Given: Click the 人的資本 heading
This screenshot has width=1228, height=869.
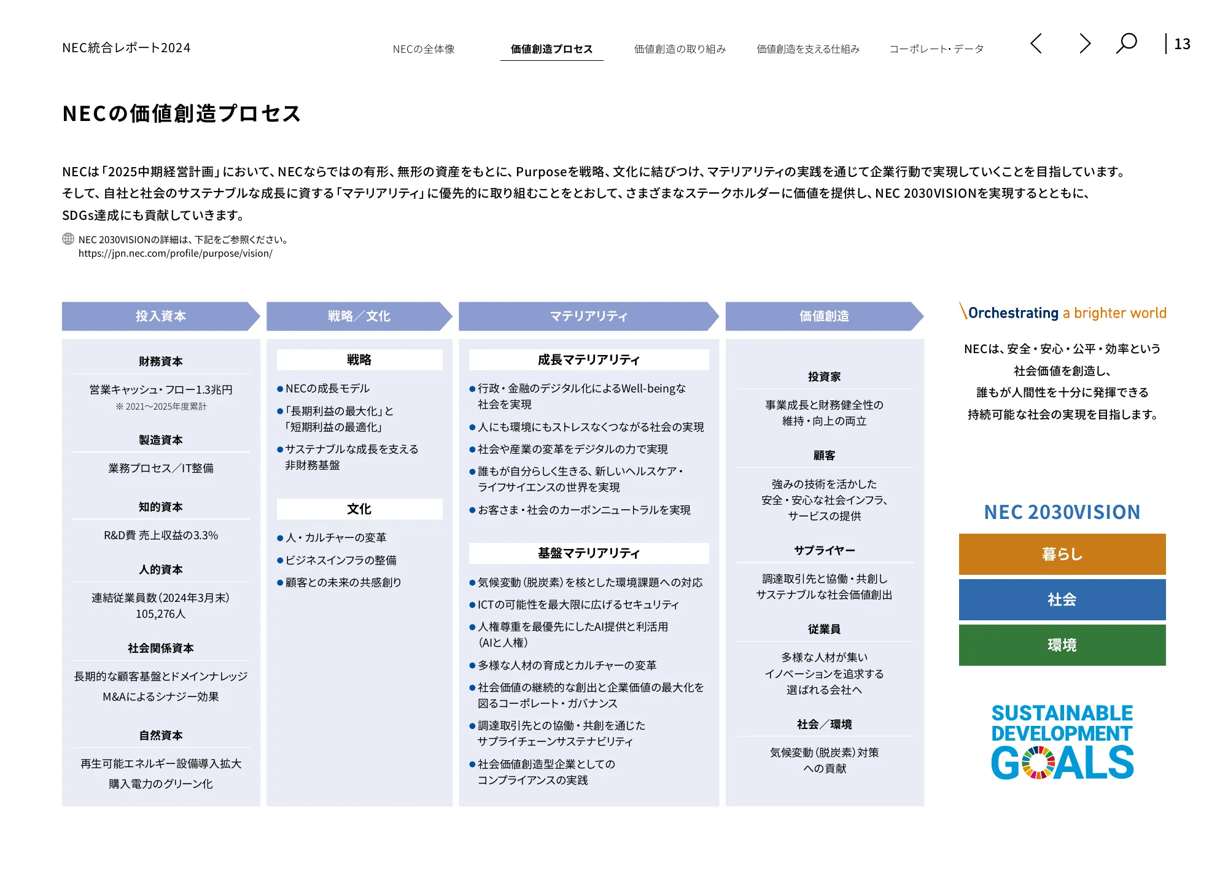Looking at the screenshot, I should (x=161, y=569).
